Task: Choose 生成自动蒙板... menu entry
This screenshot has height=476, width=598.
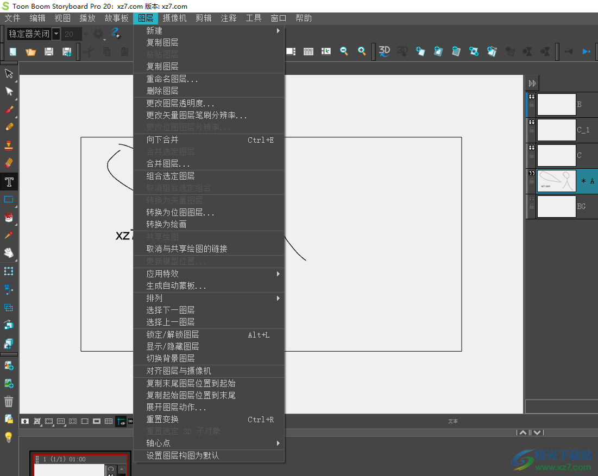Action: click(x=209, y=285)
